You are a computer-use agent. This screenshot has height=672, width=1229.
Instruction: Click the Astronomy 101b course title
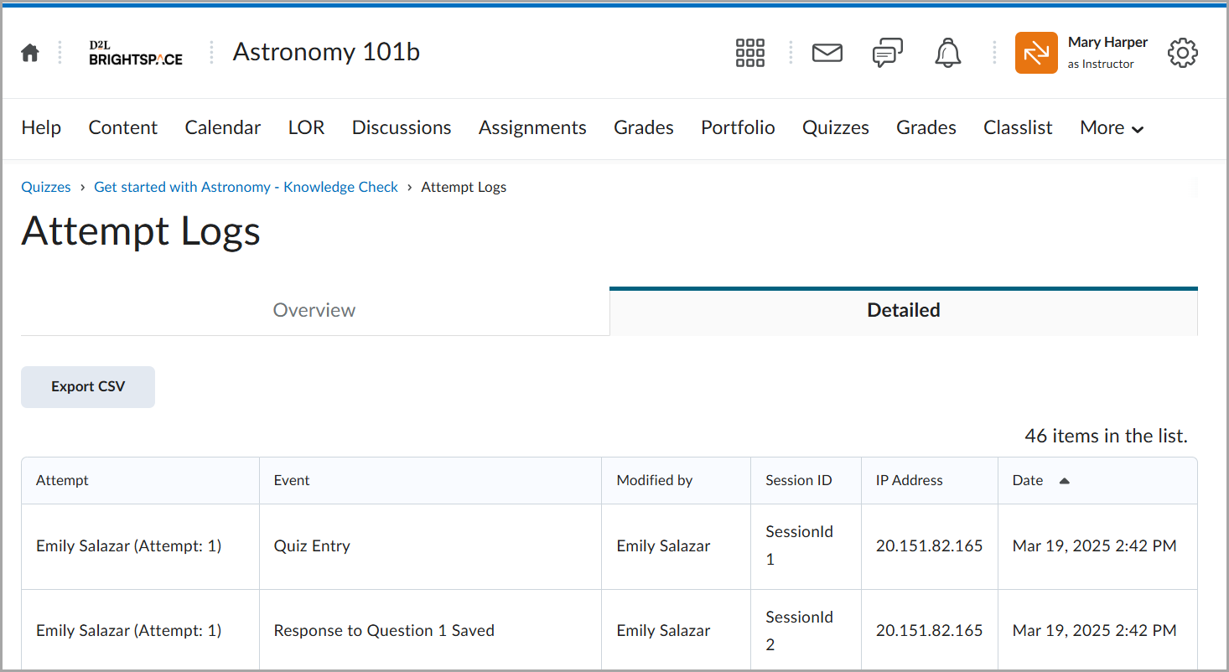tap(326, 52)
